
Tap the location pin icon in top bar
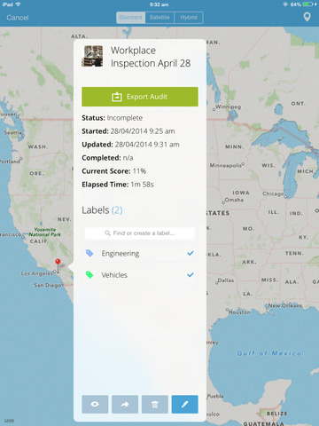click(x=307, y=17)
